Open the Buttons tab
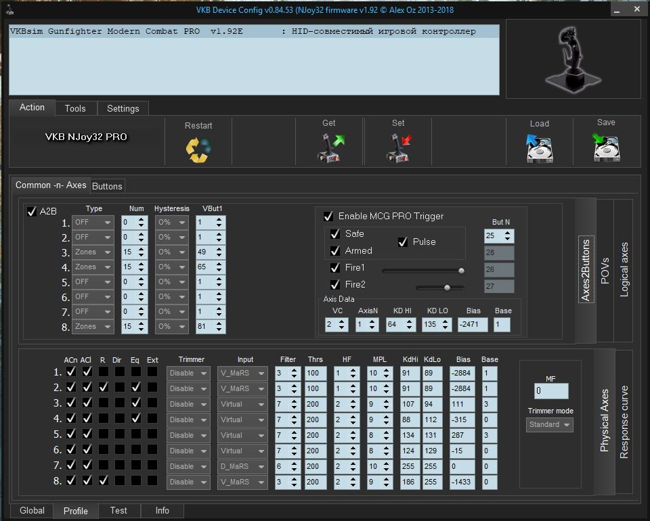 [x=107, y=186]
